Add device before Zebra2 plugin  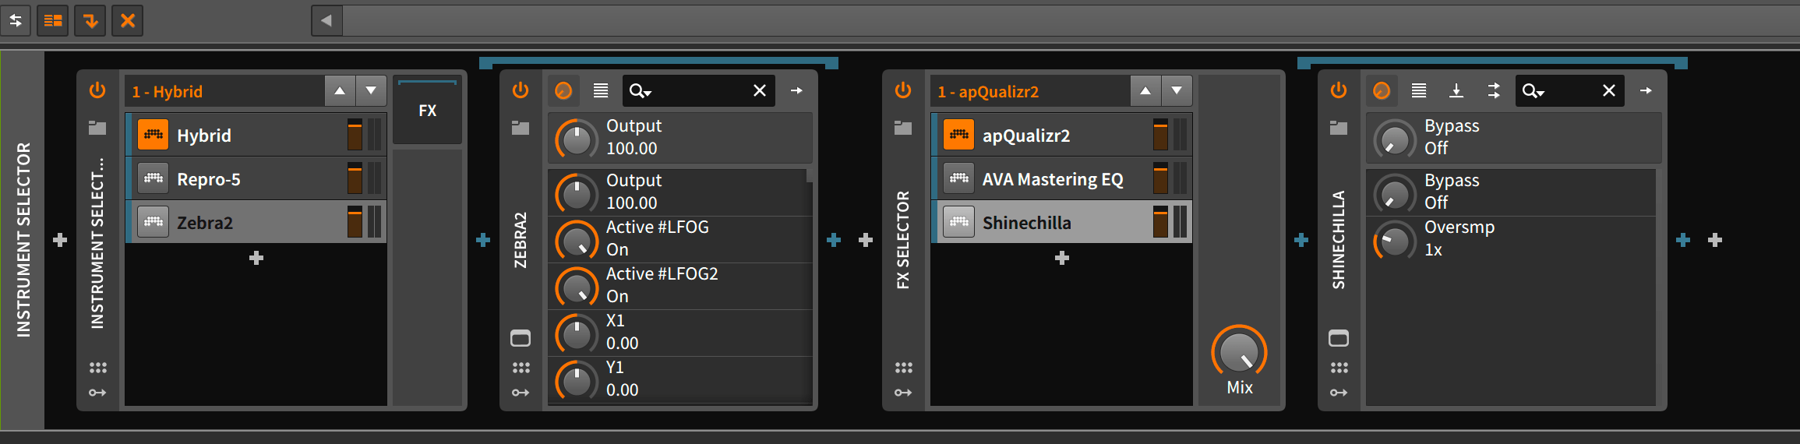click(483, 240)
